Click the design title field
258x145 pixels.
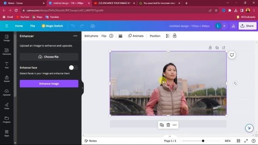189,26
